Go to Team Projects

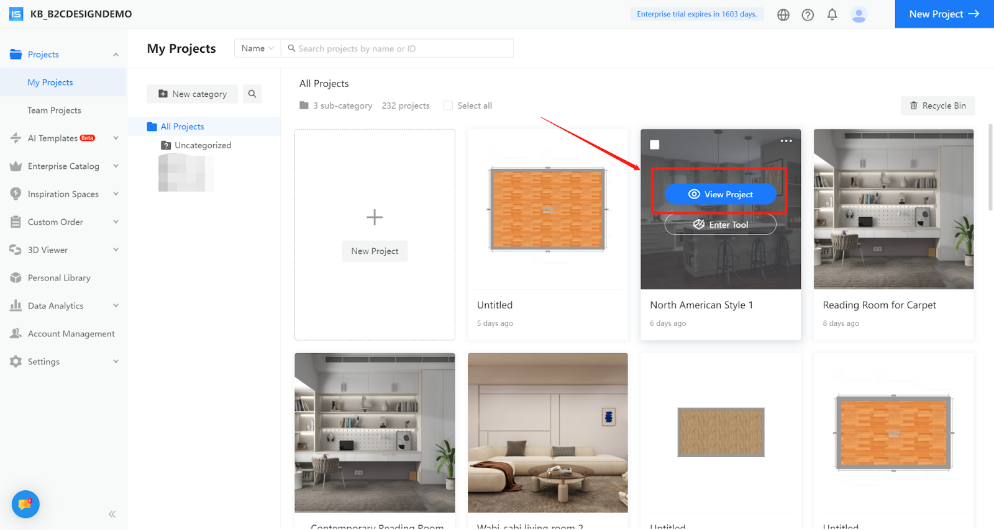pos(54,110)
